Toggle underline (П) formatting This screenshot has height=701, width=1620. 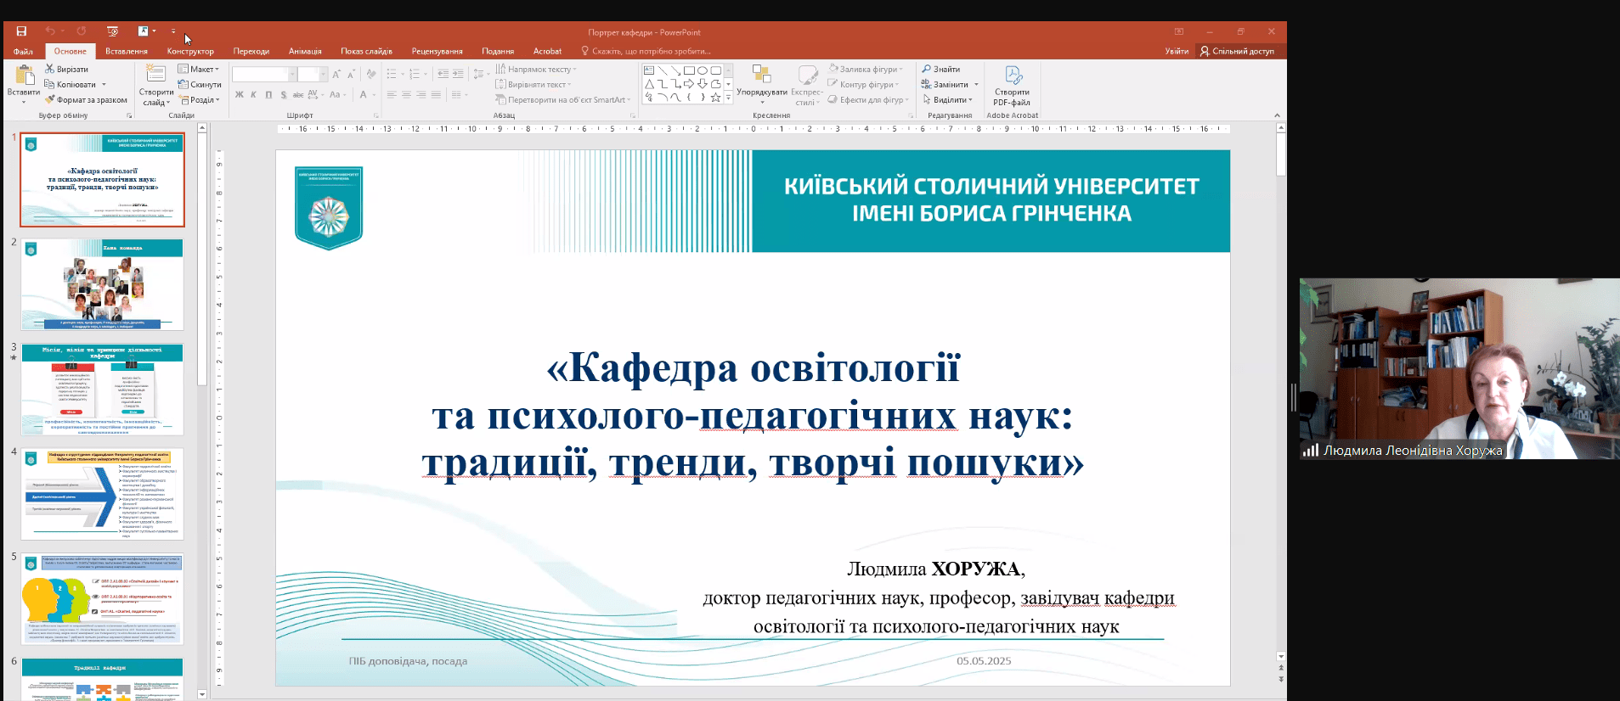(x=268, y=95)
